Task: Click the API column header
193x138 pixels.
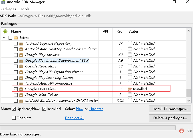Action: tap(105, 31)
